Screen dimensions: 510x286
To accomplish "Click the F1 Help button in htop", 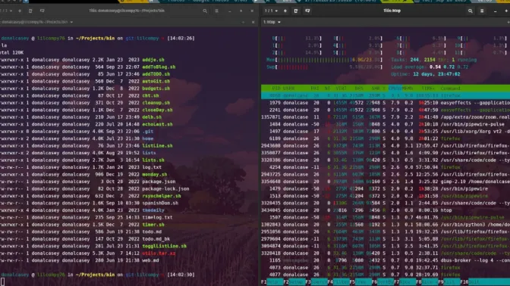I will point(272,282).
